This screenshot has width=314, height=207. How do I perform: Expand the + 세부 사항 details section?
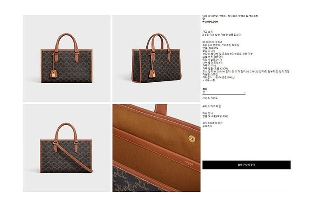[209, 80]
